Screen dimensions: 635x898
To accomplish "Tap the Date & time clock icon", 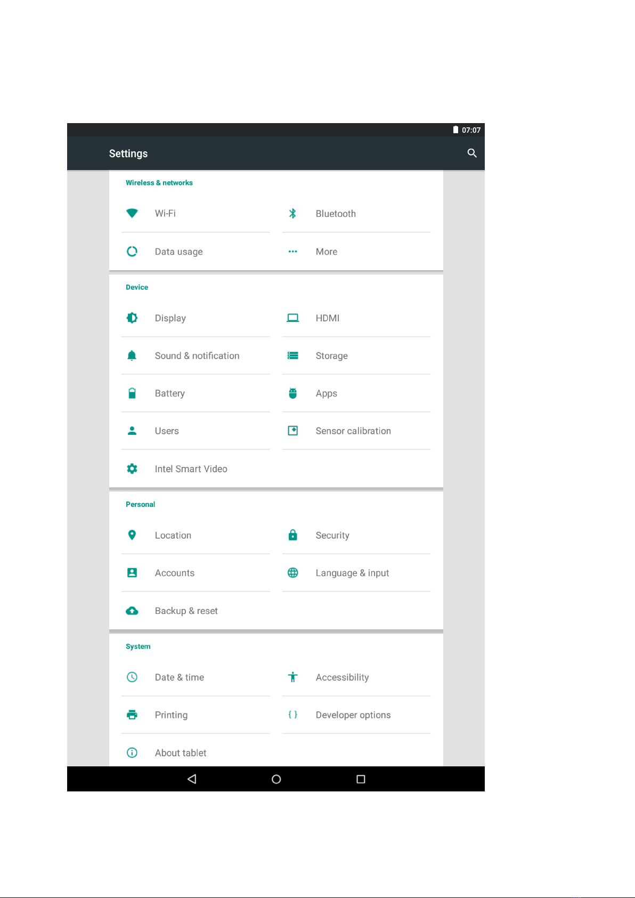I will pos(132,677).
